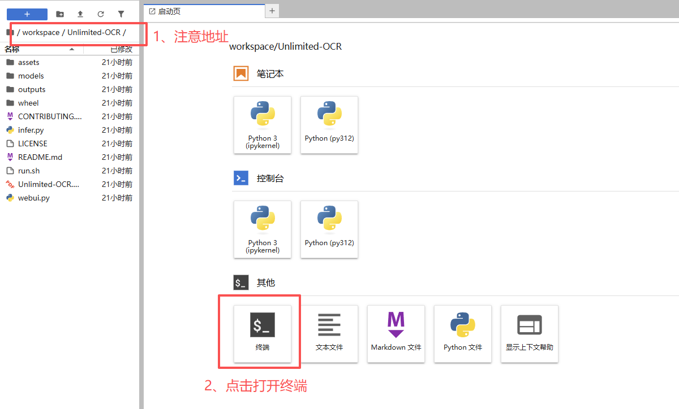Go to the workspace breadcrumb link
The width and height of the screenshot is (679, 409).
[x=41, y=32]
